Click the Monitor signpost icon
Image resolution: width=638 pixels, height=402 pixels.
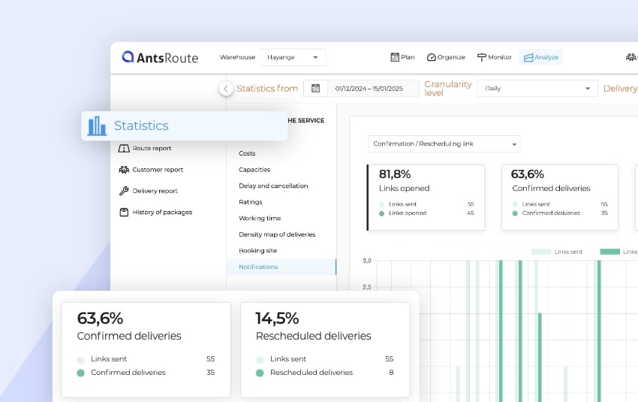[481, 57]
